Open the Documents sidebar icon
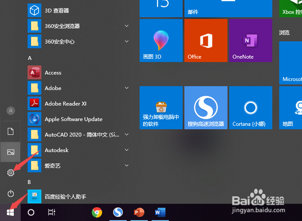 click(11, 131)
